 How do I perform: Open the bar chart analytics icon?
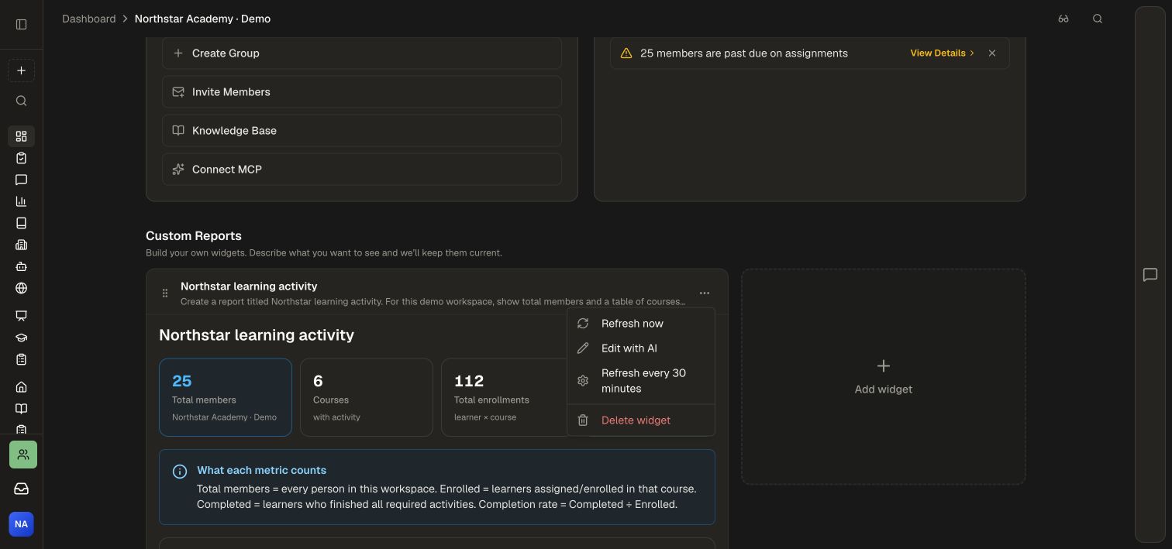tap(21, 201)
